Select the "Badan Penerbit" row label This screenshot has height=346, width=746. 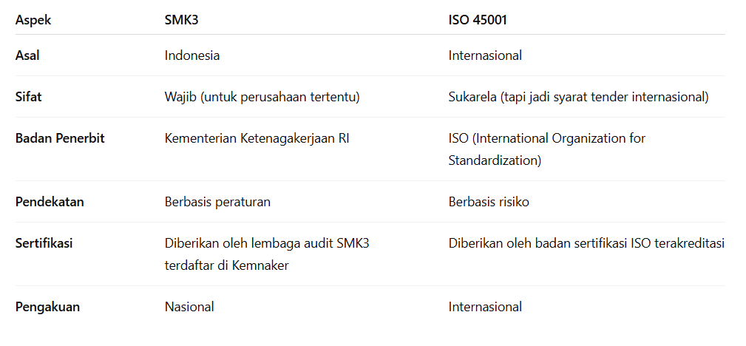(60, 138)
